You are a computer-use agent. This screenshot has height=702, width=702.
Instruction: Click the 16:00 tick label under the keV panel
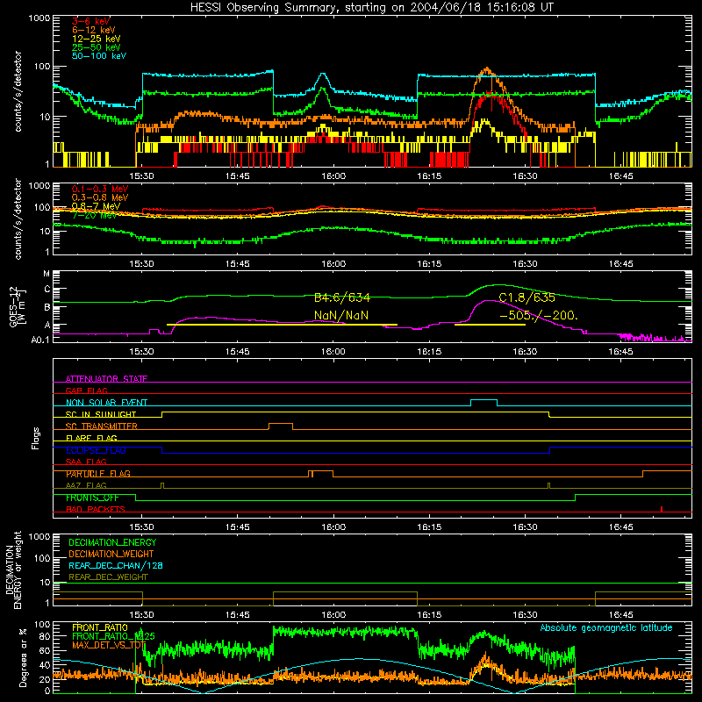(333, 176)
